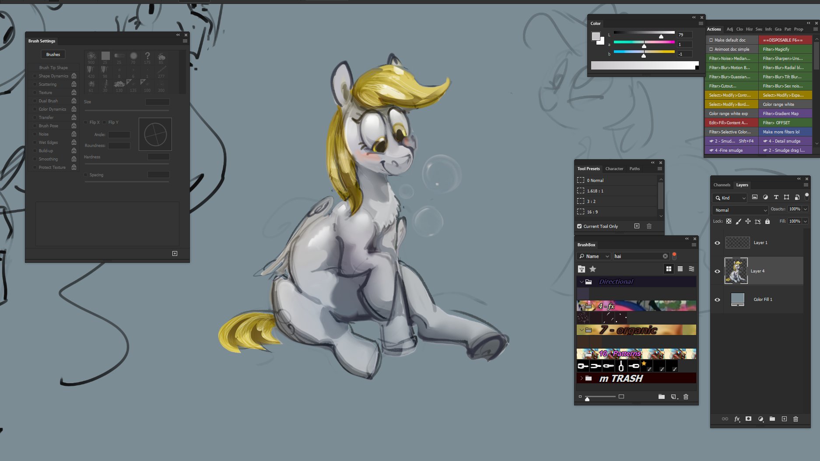The height and width of the screenshot is (461, 820).
Task: Lock image pixels with brush icon
Action: point(738,221)
